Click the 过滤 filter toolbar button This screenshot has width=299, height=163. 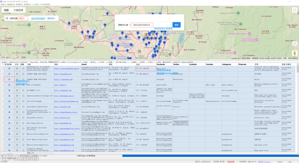(x=101, y=62)
